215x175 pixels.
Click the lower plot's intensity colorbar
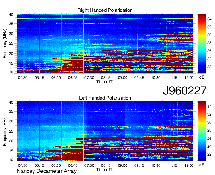202,131
